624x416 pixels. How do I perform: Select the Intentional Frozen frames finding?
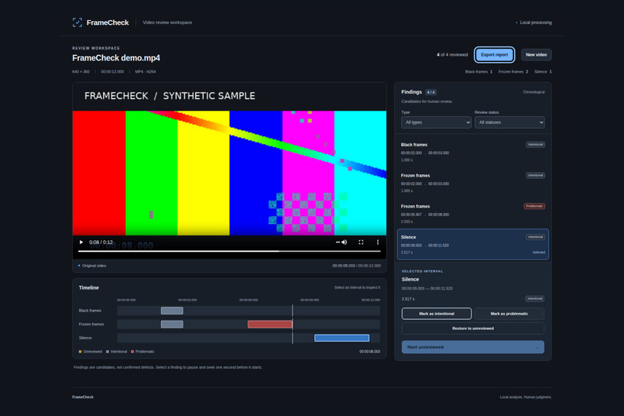point(473,183)
